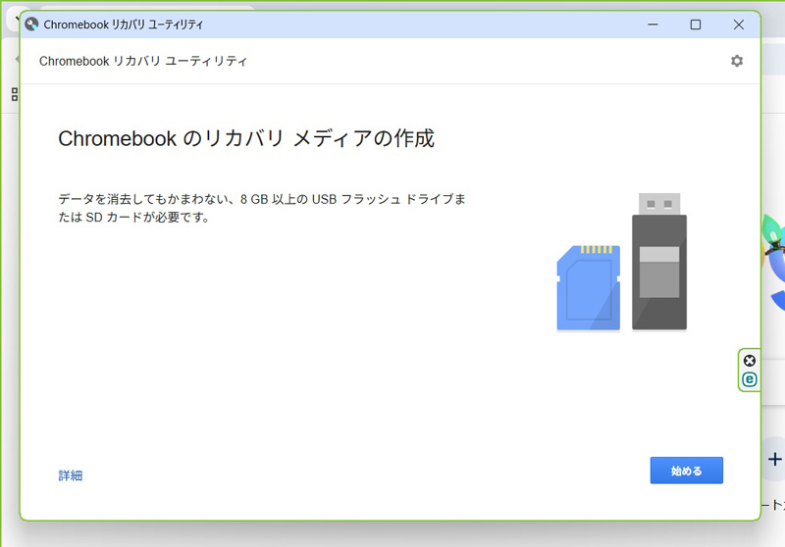Screen dimensions: 785x547
Task: Open settings via the gear icon
Action: point(736,61)
